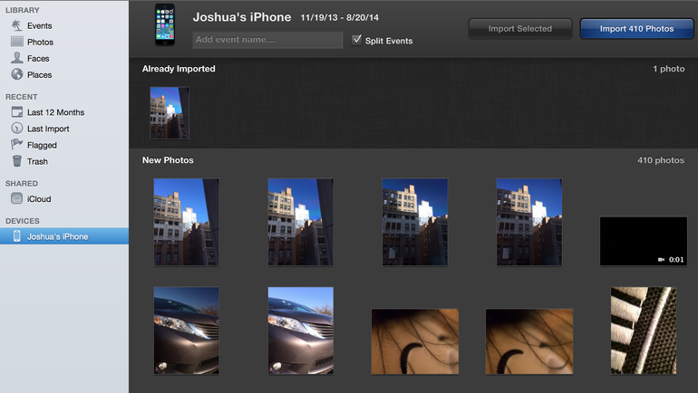
Task: Click the Events icon in the Library sidebar
Action: 16,25
